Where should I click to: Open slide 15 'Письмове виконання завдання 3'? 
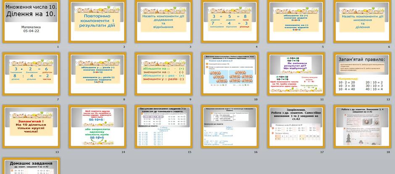point(164,127)
